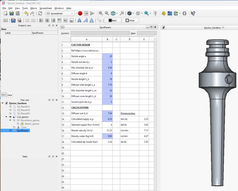Open the Spreadsheet menu
The width and height of the screenshot is (238, 191).
45,8
